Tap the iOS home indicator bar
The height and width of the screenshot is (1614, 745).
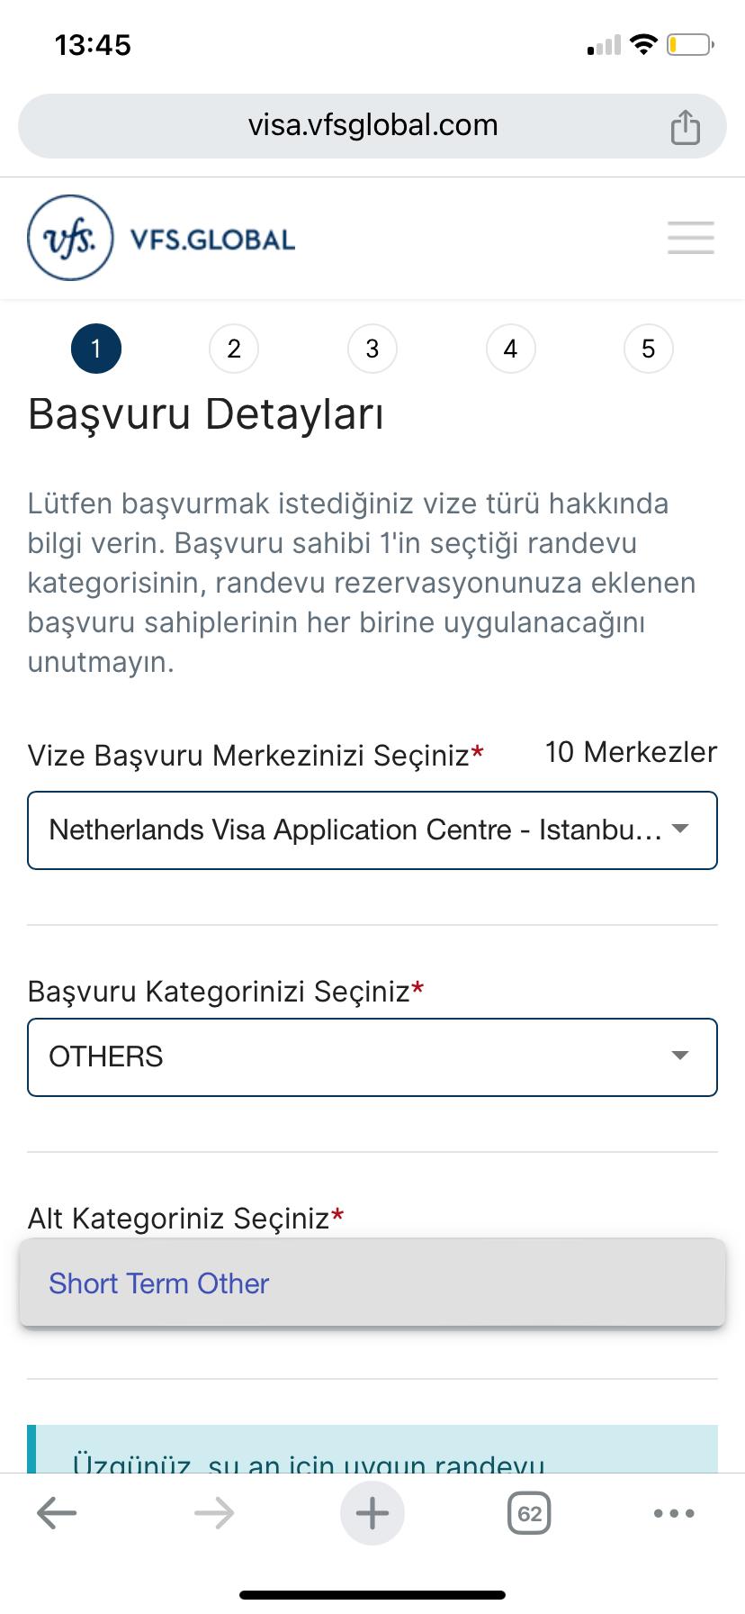(372, 1594)
